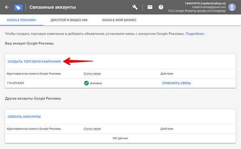Click account name 144624918 (myelectroshop.ru)

[205, 3]
